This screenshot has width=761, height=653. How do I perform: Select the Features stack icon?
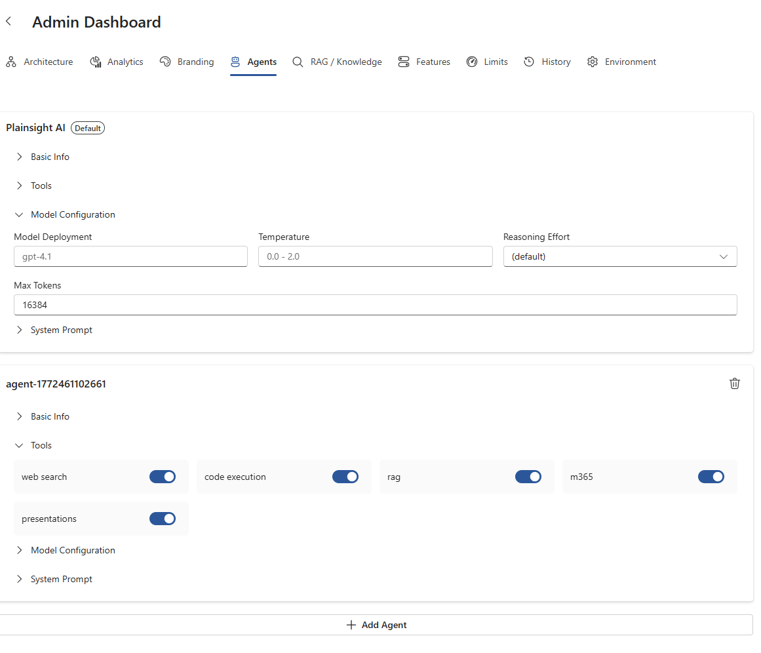pos(404,61)
